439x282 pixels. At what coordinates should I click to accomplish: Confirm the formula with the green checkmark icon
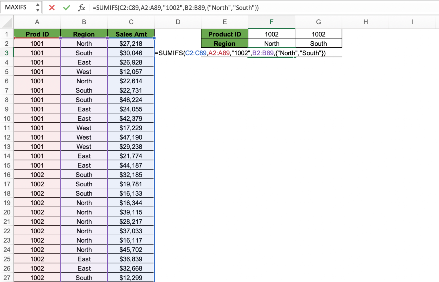click(x=66, y=8)
